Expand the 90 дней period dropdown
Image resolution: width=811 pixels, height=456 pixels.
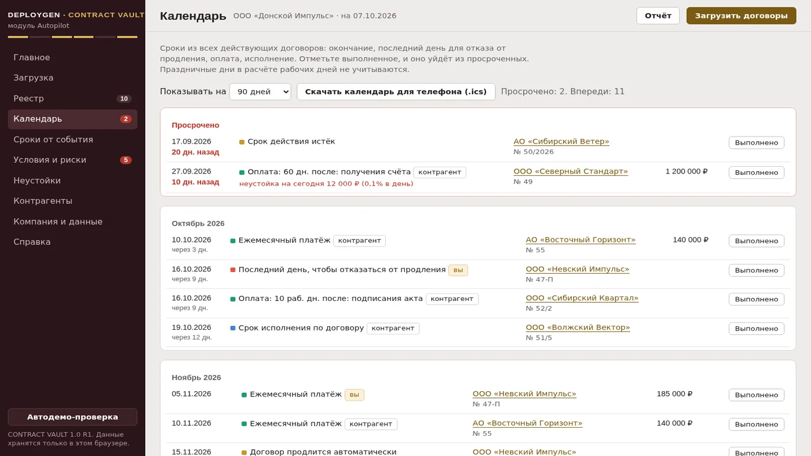tap(260, 91)
